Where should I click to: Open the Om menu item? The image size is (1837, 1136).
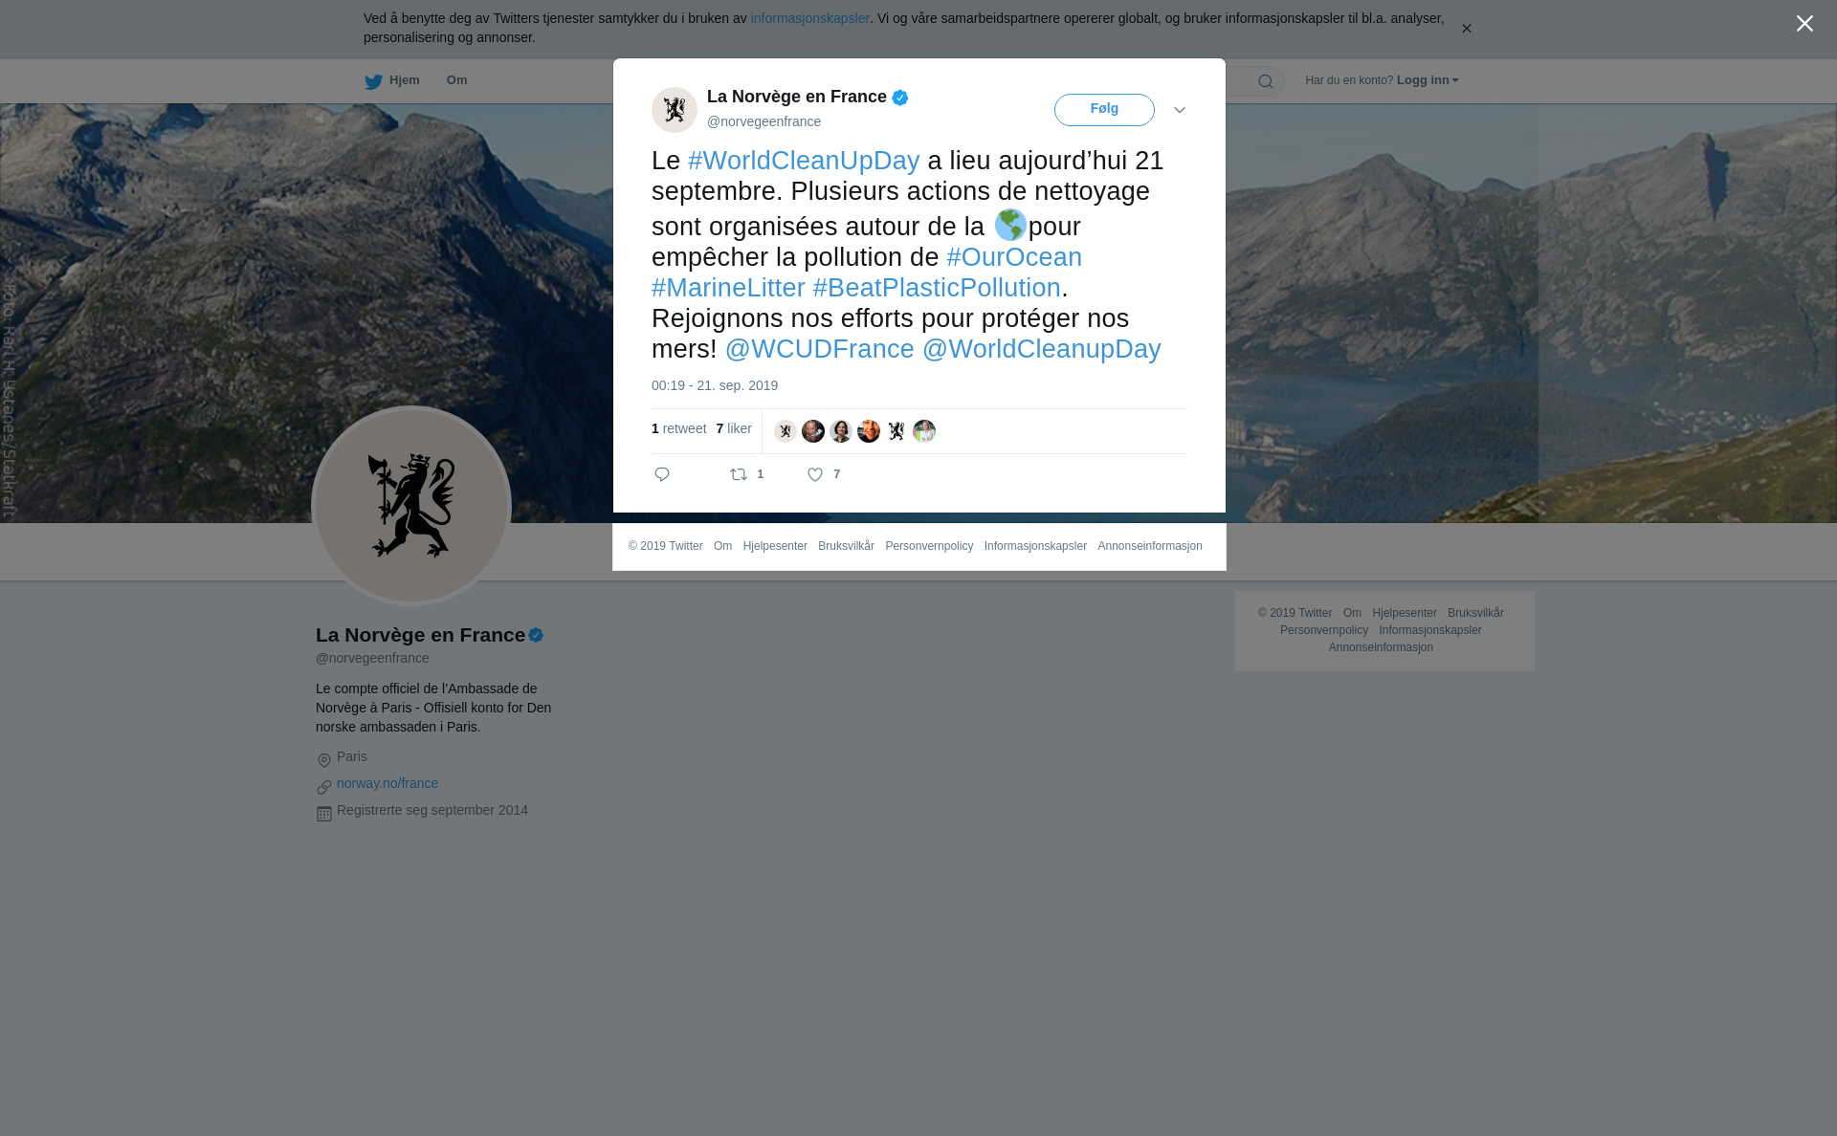pos(456,80)
